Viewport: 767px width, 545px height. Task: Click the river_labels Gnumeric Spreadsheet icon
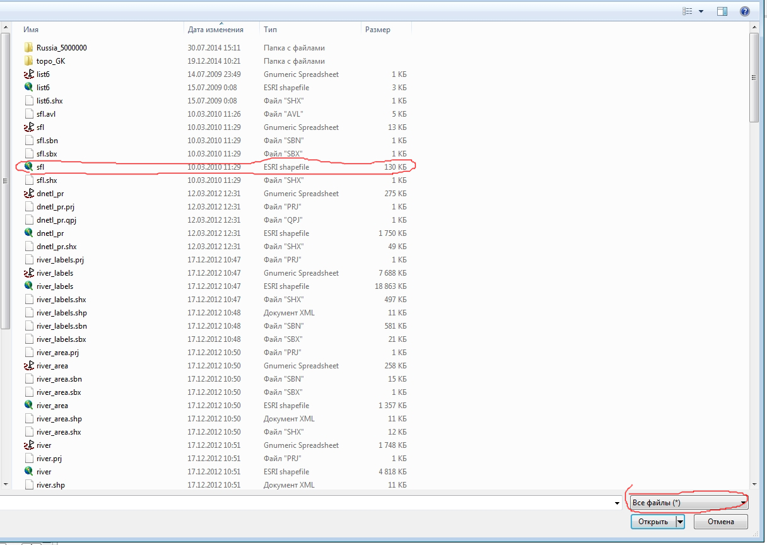point(28,273)
